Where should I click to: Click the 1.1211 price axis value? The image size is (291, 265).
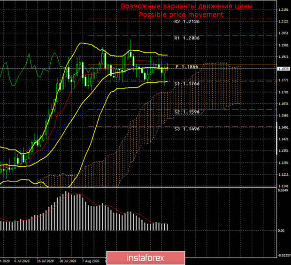point(283,174)
